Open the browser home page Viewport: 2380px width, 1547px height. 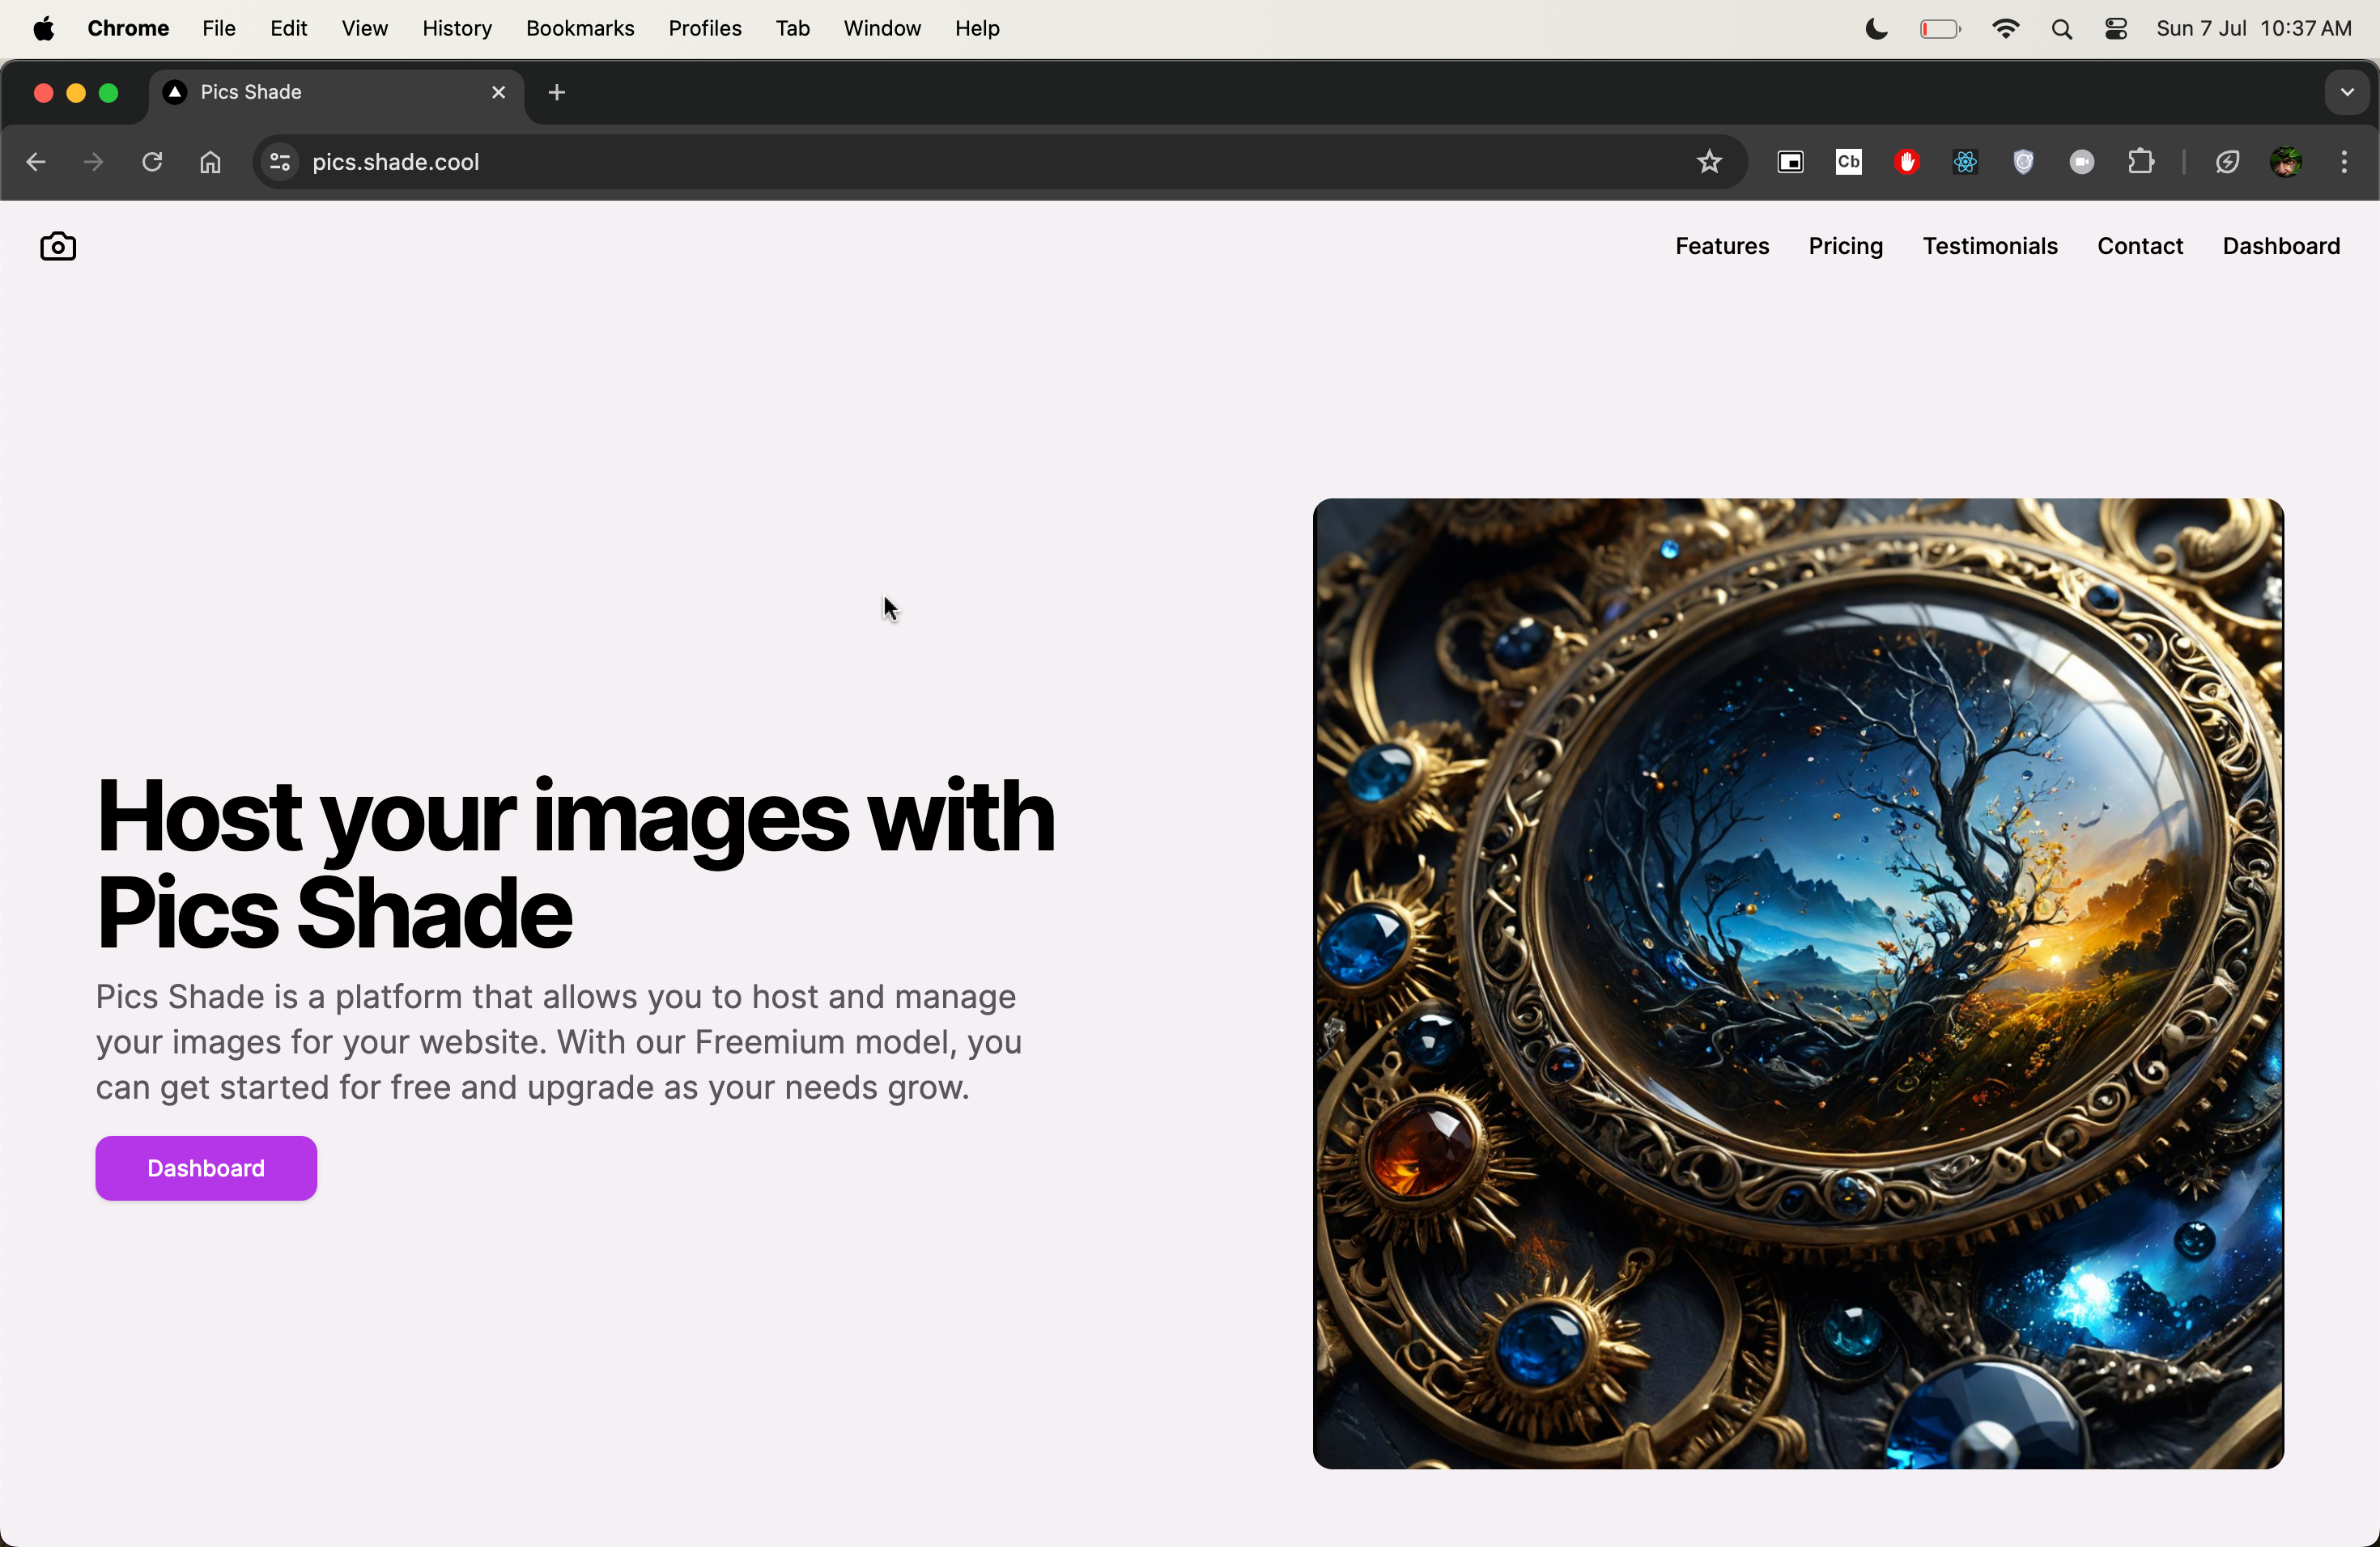210,162
